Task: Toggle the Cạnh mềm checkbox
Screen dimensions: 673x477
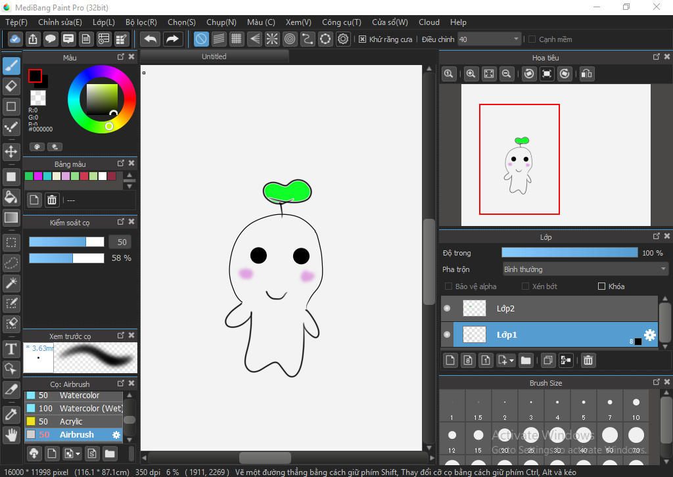Action: tap(532, 39)
